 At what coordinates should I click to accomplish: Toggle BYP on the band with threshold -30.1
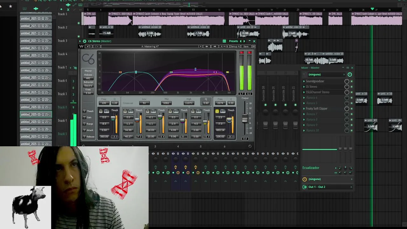pyautogui.click(x=176, y=111)
